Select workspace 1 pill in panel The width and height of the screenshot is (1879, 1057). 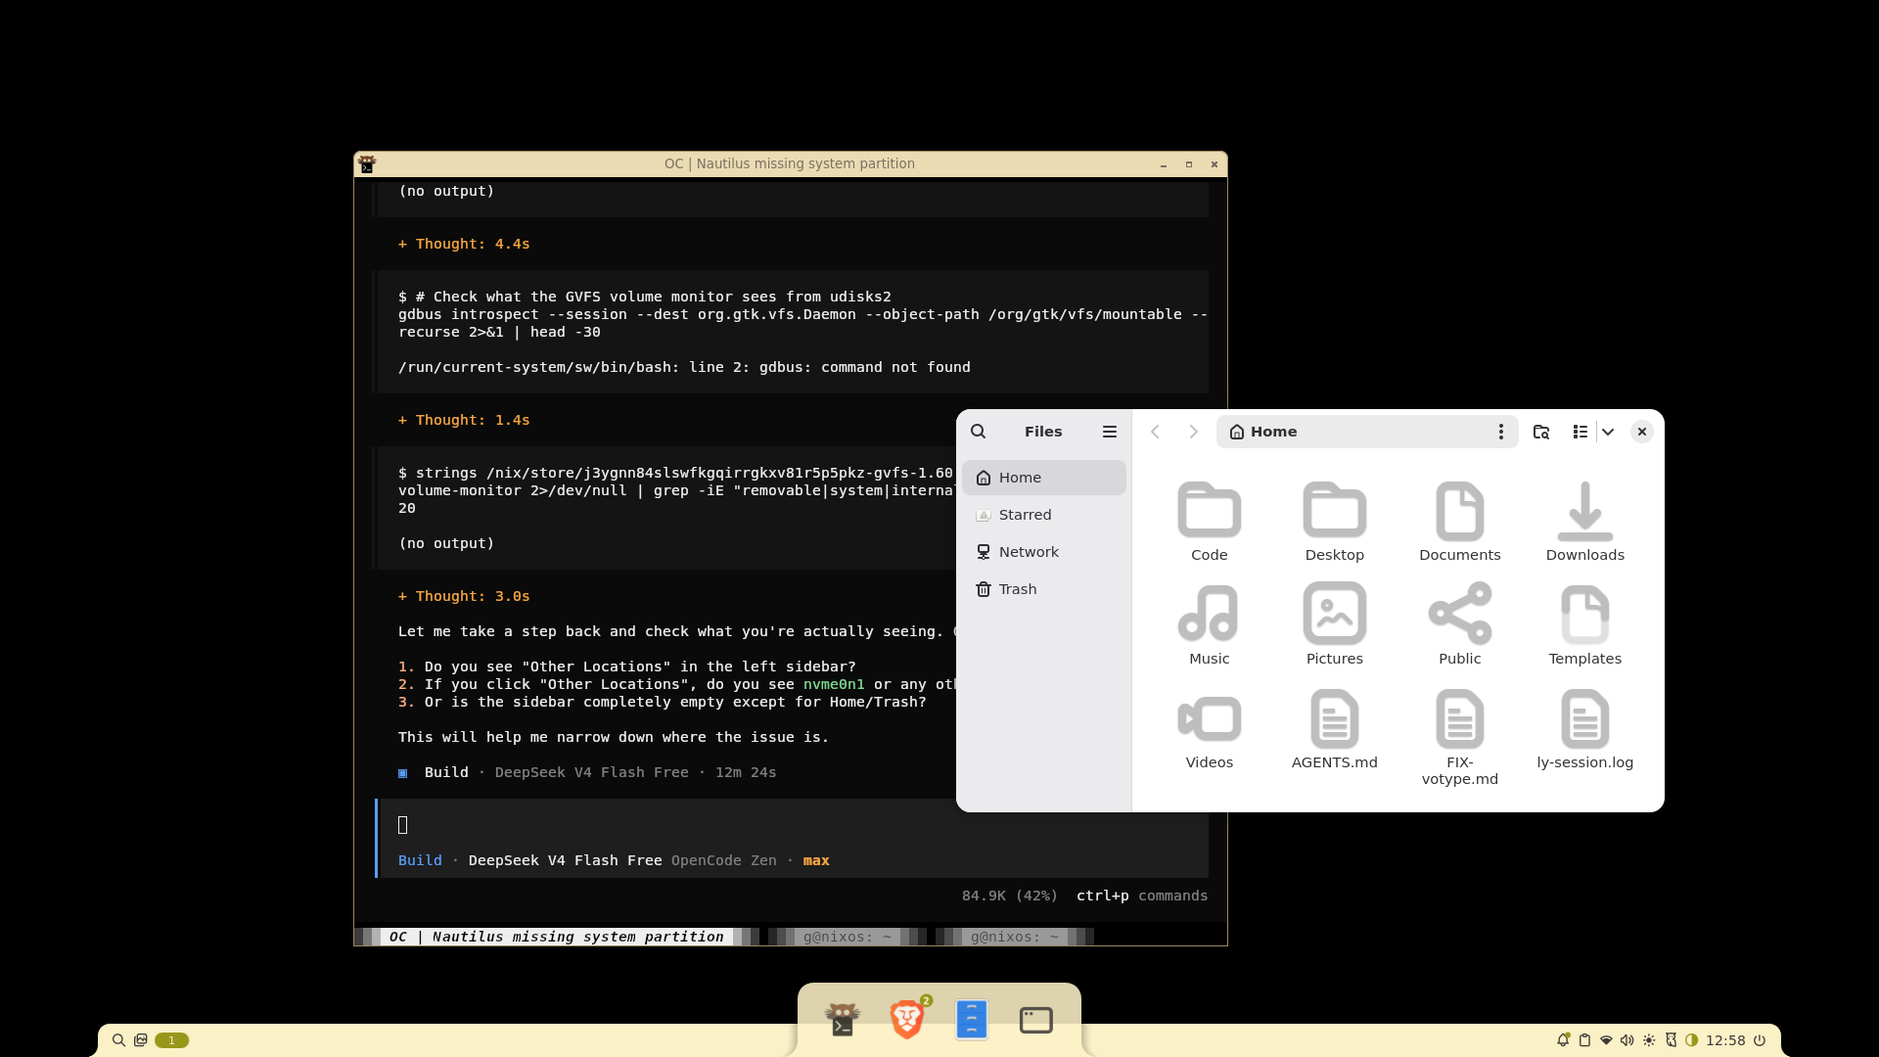tap(171, 1040)
